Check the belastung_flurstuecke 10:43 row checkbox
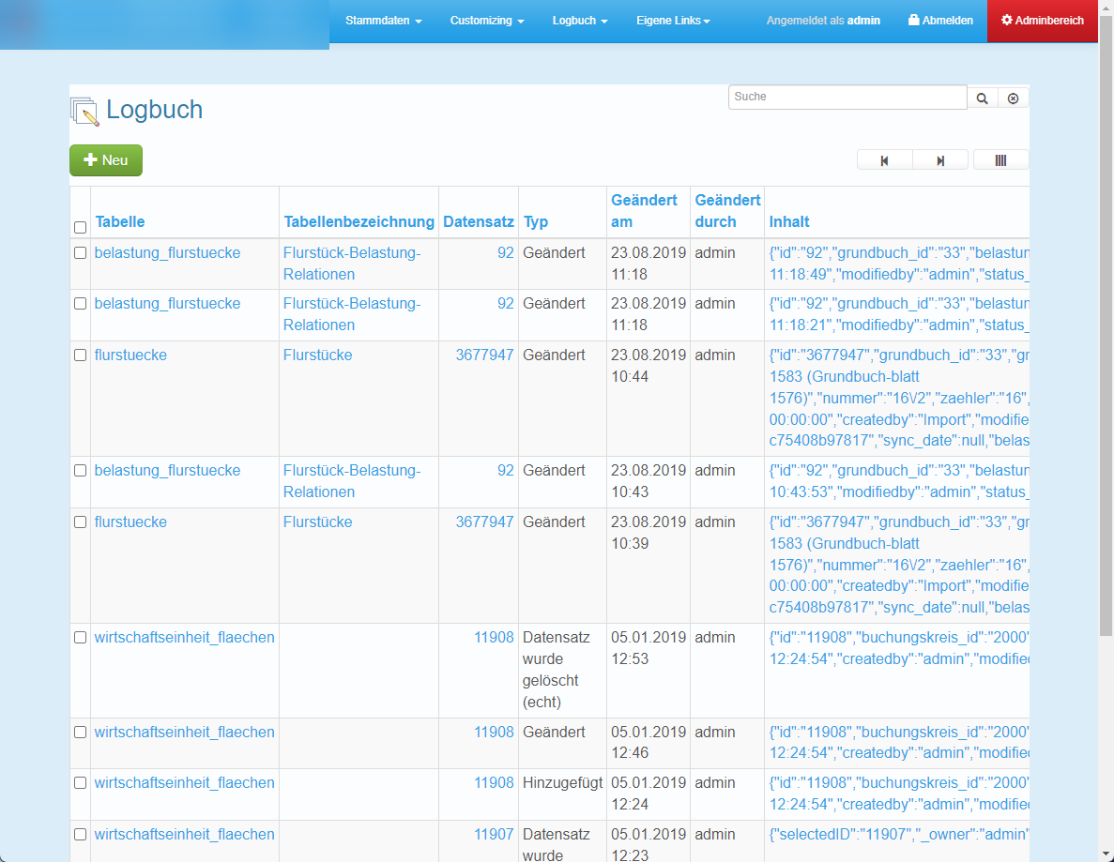1114x862 pixels. pyautogui.click(x=81, y=470)
